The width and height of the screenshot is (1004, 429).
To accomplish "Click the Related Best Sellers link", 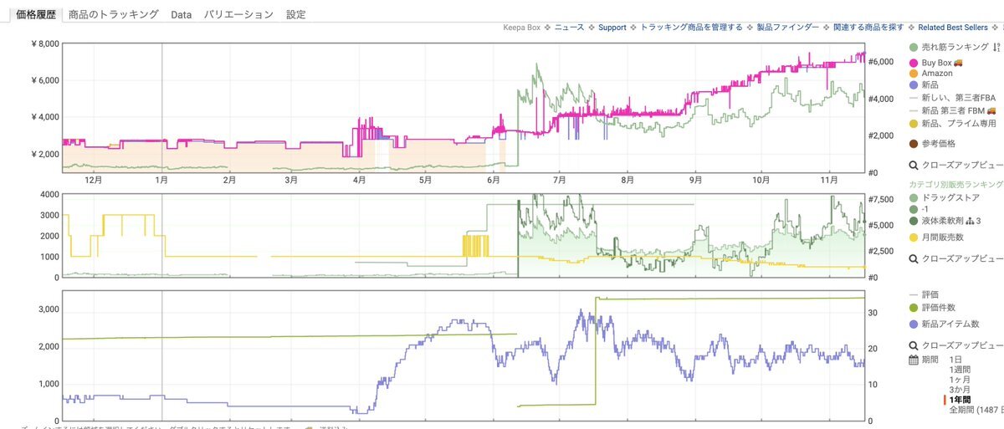I will coord(952,28).
